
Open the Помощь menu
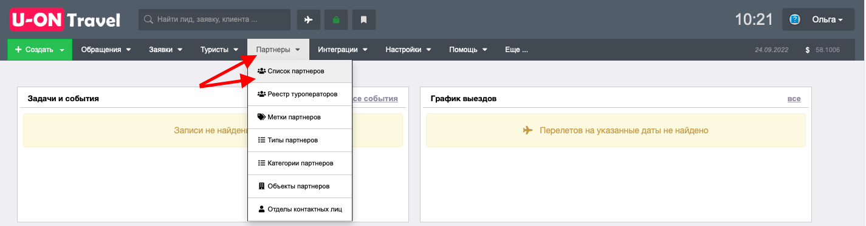469,50
